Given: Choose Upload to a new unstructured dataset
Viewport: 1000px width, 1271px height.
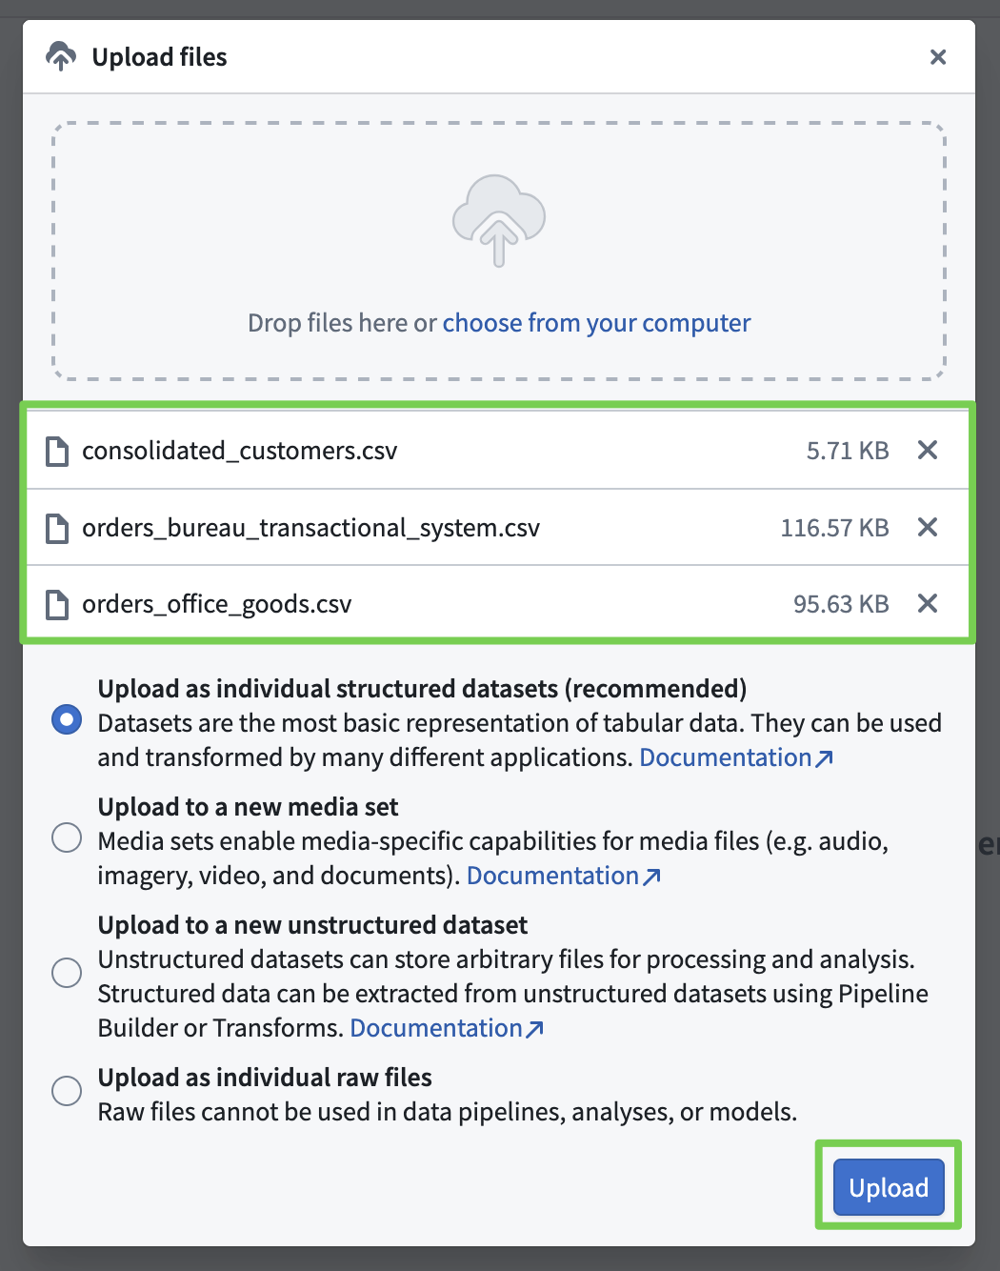Looking at the screenshot, I should (67, 973).
